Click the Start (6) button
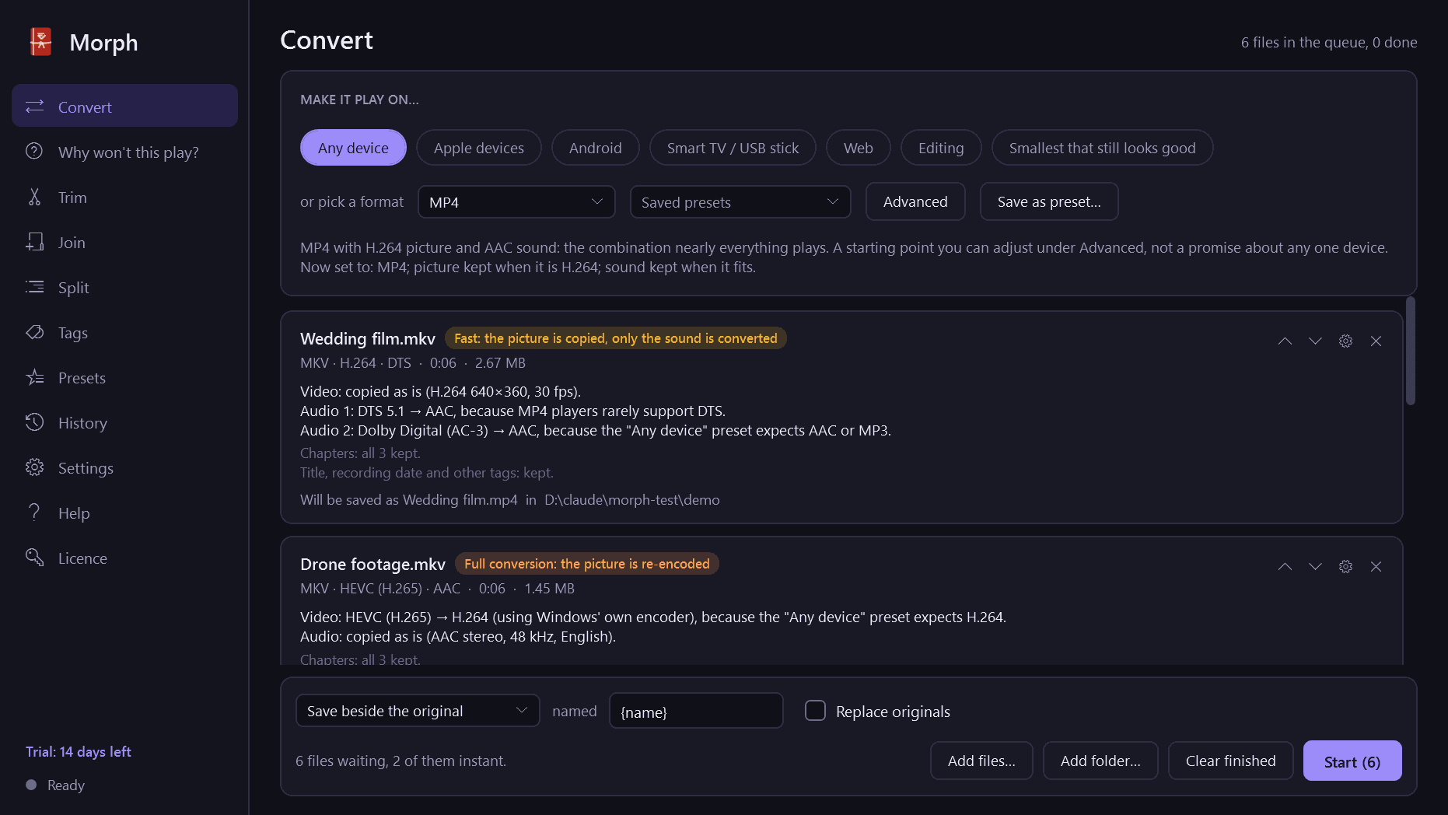This screenshot has height=815, width=1448. (1352, 761)
